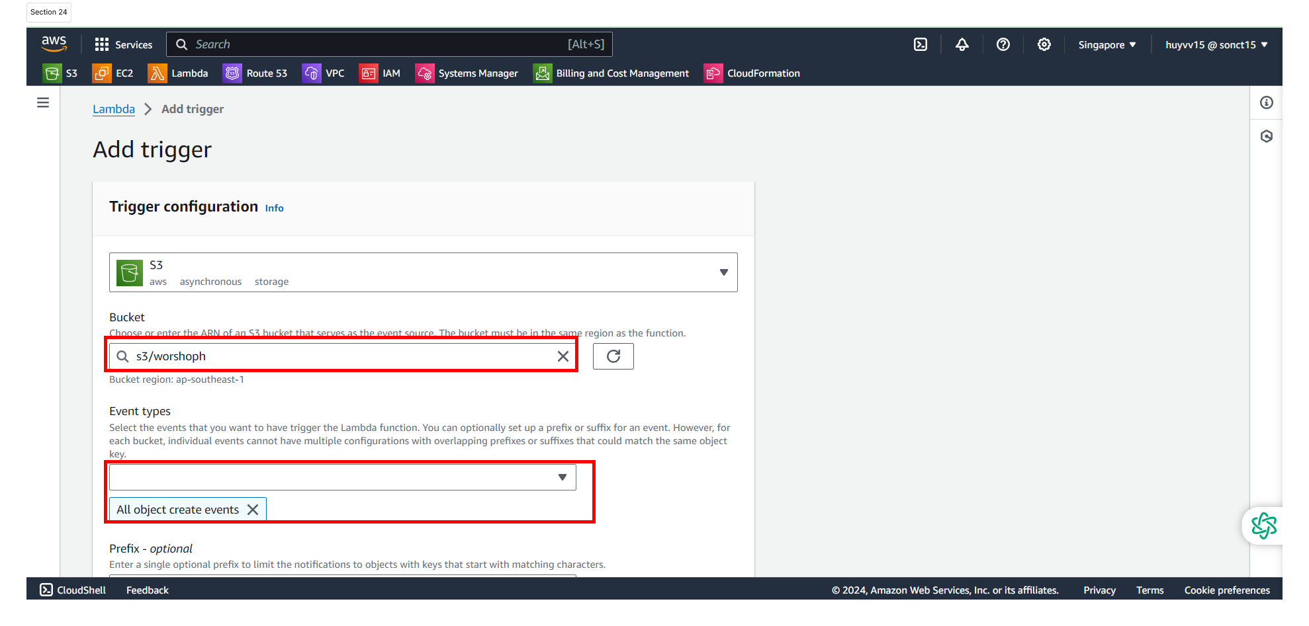The image size is (1309, 626).
Task: Open the EC2 shortcut icon
Action: pyautogui.click(x=101, y=73)
